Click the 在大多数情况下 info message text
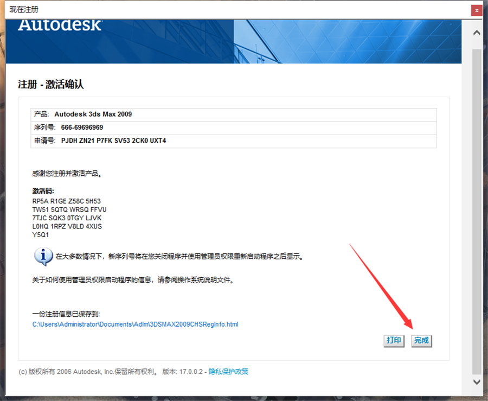 [x=179, y=257]
